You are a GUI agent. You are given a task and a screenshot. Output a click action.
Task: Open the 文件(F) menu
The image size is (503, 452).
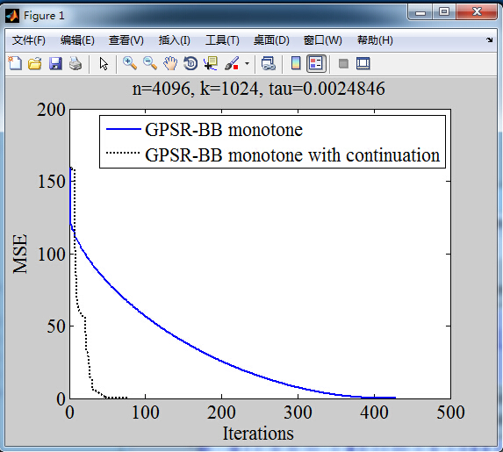coord(29,40)
